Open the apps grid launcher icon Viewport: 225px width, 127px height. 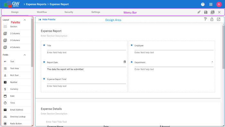pyautogui.click(x=211, y=4)
